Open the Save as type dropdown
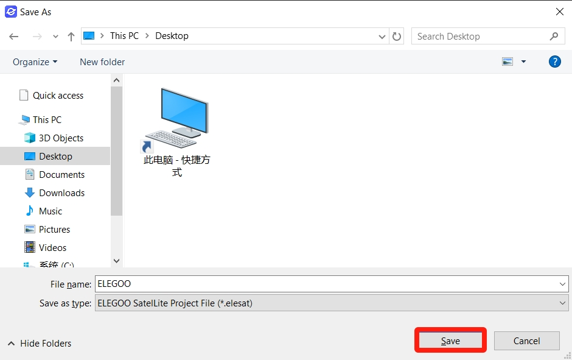Viewport: 572px width, 360px height. 562,303
